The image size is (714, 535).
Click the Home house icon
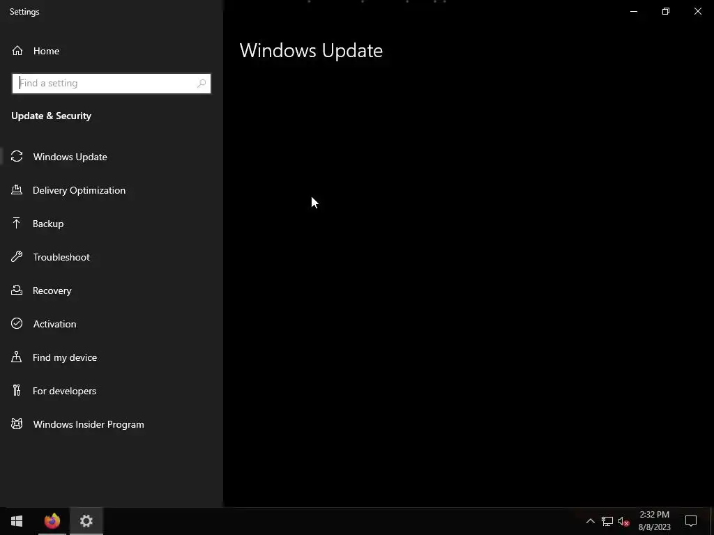17,51
